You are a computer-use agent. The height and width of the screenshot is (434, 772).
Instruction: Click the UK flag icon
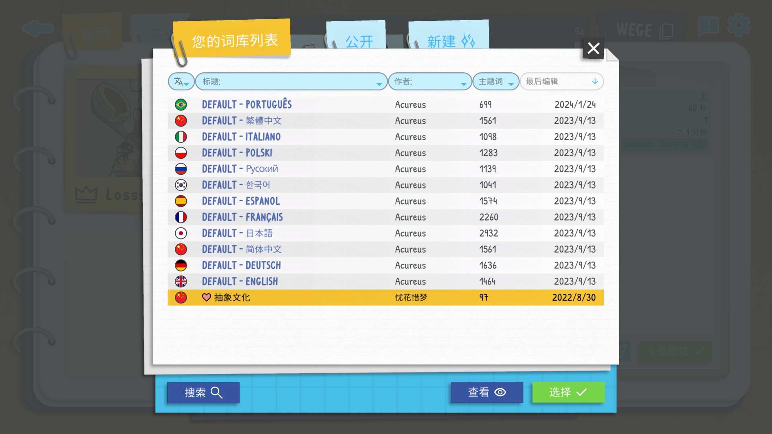pyautogui.click(x=181, y=281)
